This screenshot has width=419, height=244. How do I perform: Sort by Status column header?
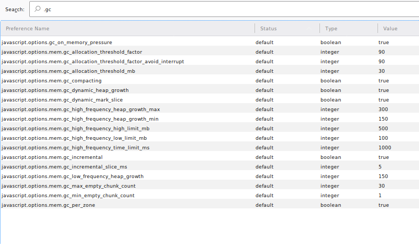point(268,29)
